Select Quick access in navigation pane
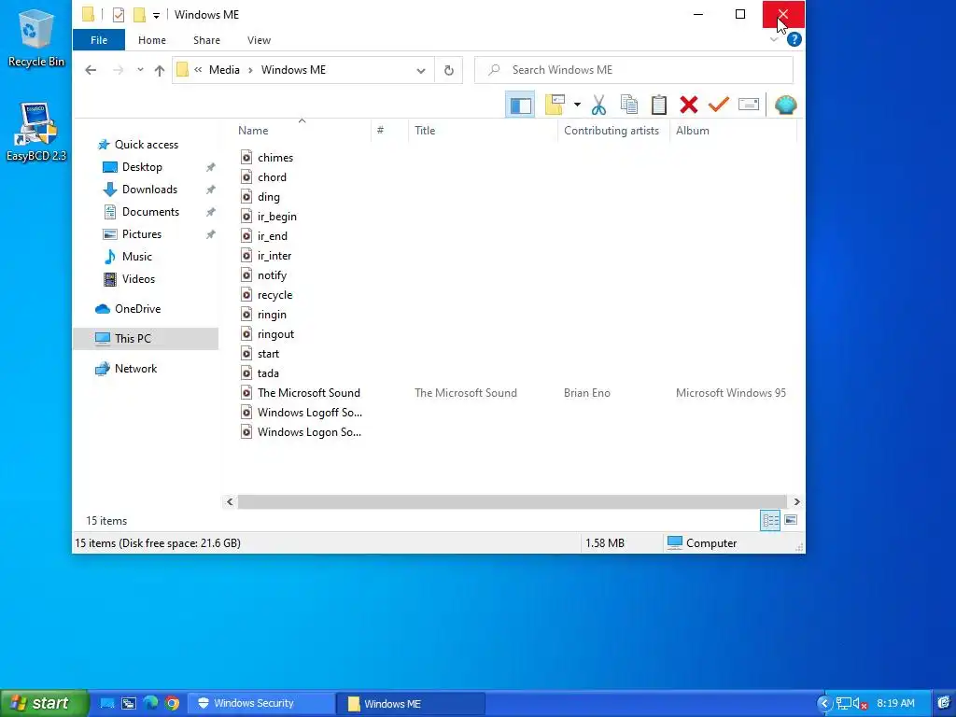Screen dimensions: 956x717 (147, 145)
